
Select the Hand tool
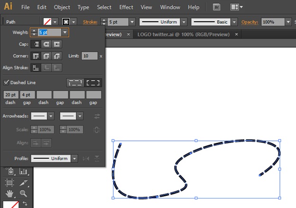[9, 193]
